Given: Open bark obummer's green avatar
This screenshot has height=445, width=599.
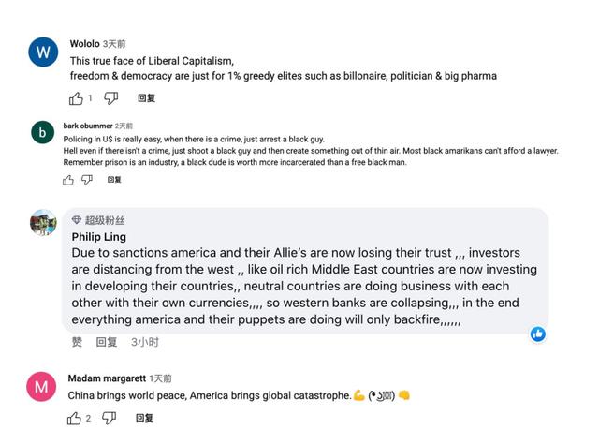Looking at the screenshot, I should 42,133.
